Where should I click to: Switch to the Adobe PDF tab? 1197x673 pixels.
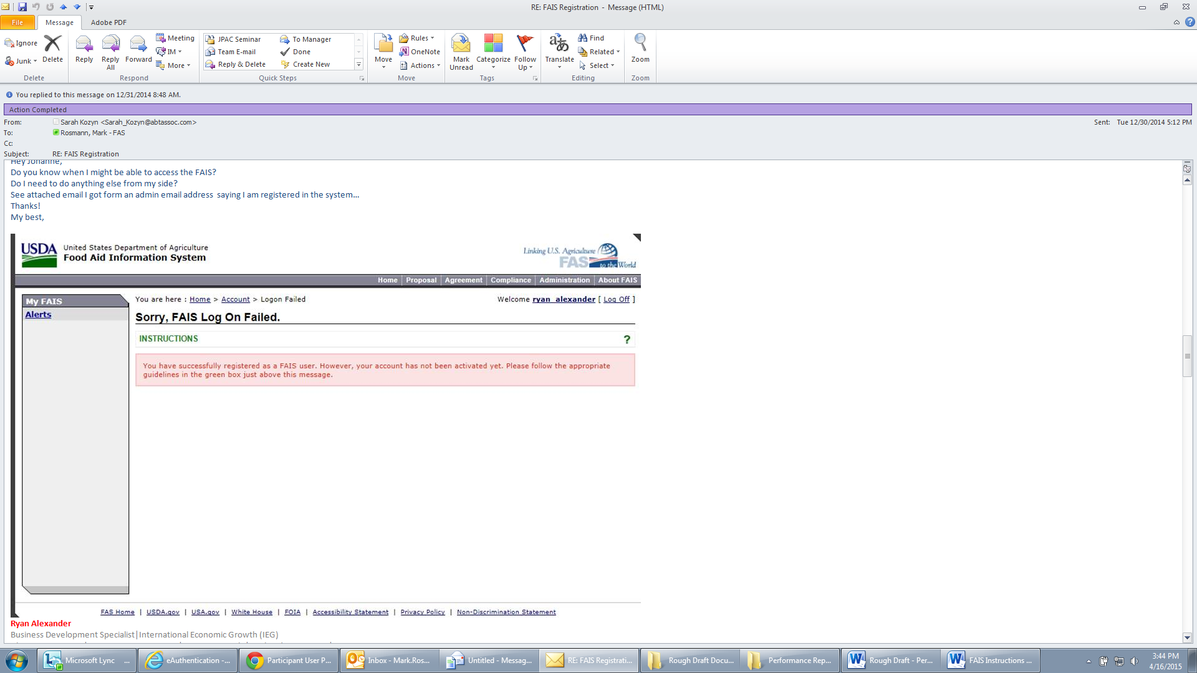pos(108,22)
